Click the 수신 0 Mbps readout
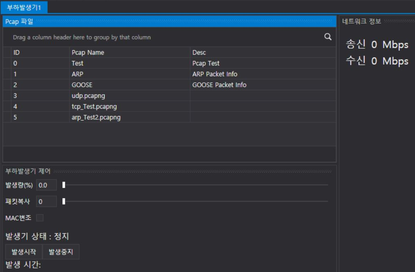 pos(377,61)
